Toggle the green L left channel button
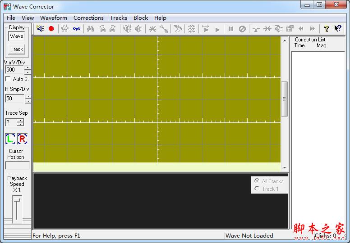This screenshot has height=243, width=350. pyautogui.click(x=10, y=139)
